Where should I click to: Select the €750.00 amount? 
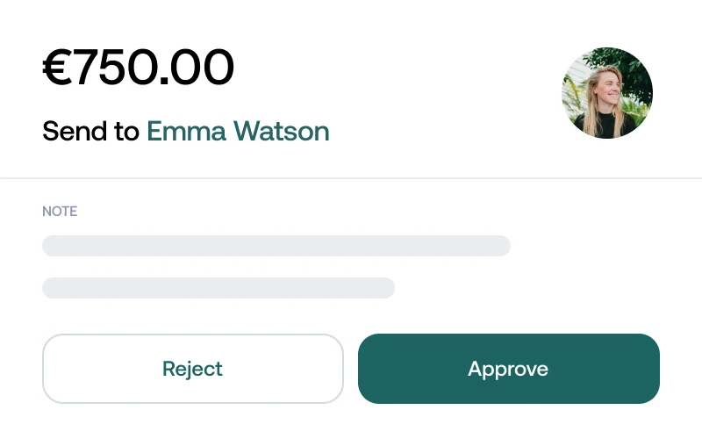(139, 68)
